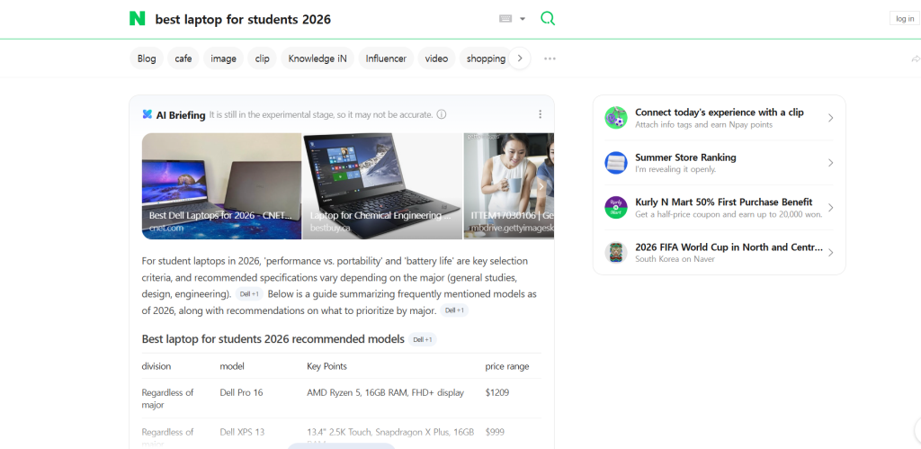Open Laptop for Chemical Engineering bestbuy.ca thumbnail
The width and height of the screenshot is (921, 449).
click(x=382, y=185)
